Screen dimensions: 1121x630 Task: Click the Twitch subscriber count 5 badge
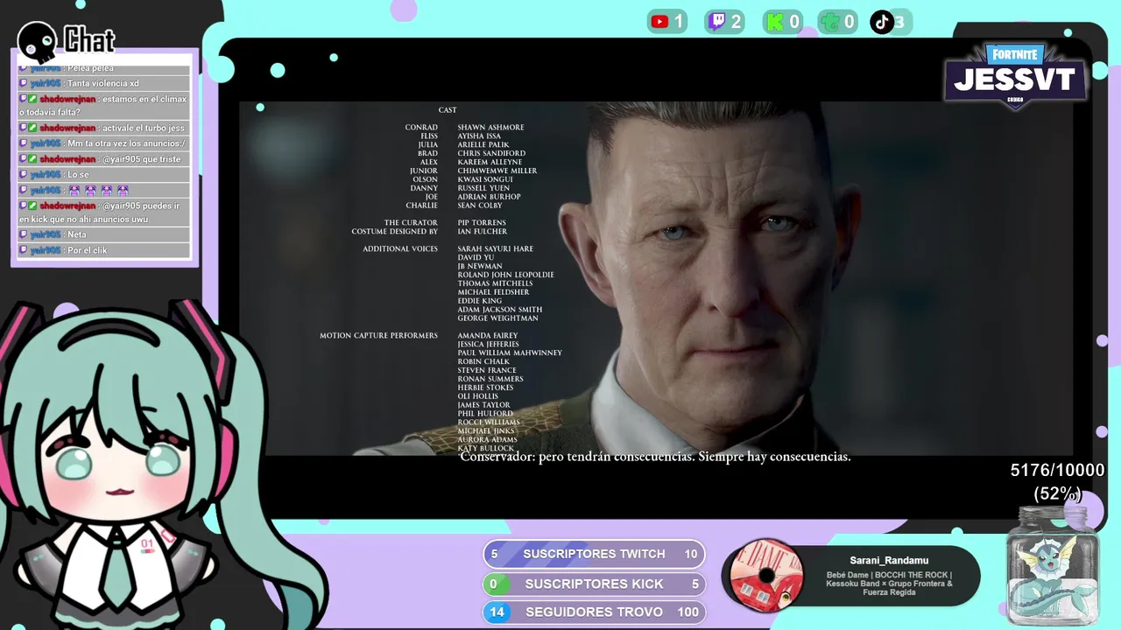[x=494, y=554]
